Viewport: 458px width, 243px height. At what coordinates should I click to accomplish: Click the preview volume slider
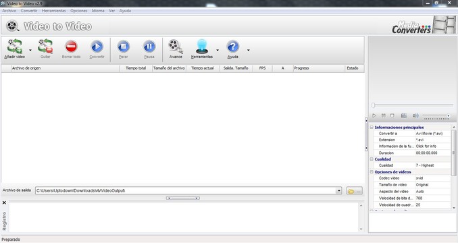coord(436,116)
